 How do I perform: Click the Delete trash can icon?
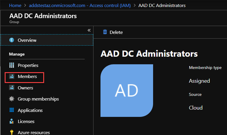tap(105, 32)
